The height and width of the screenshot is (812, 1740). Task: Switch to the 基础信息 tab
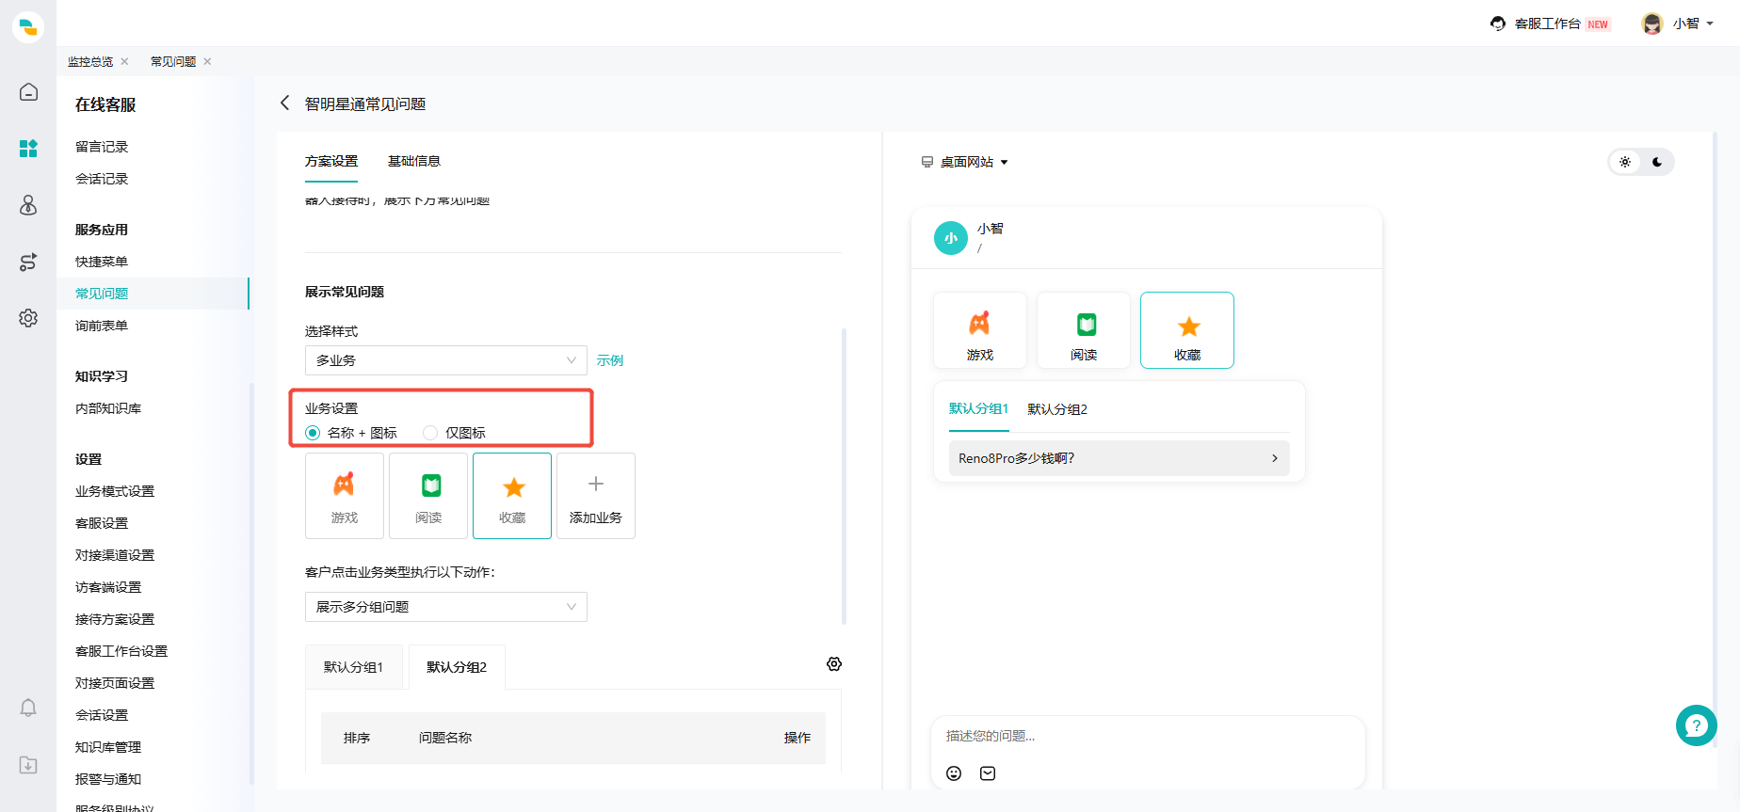coord(413,161)
